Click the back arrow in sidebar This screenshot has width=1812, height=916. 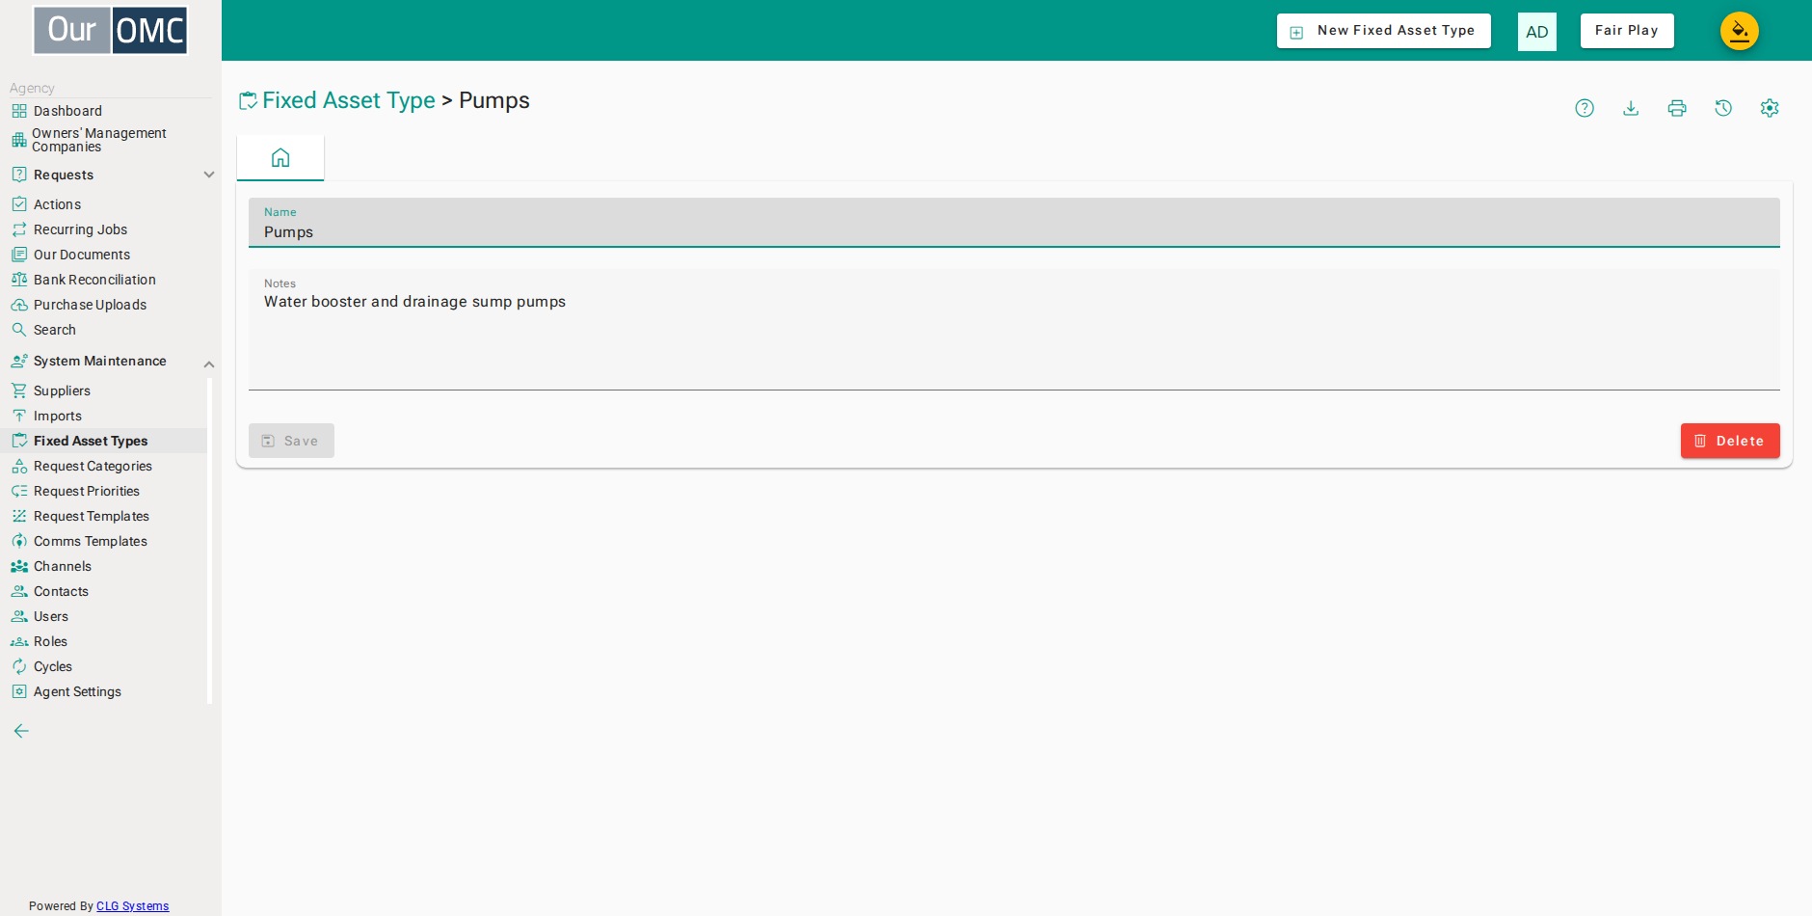[x=21, y=731]
